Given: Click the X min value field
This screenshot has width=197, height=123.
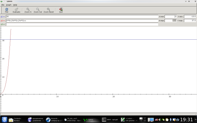Looking at the screenshot, I should click(x=171, y=17).
